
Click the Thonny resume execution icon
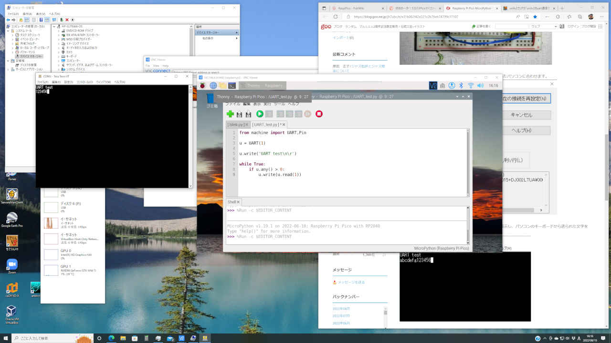tap(308, 114)
